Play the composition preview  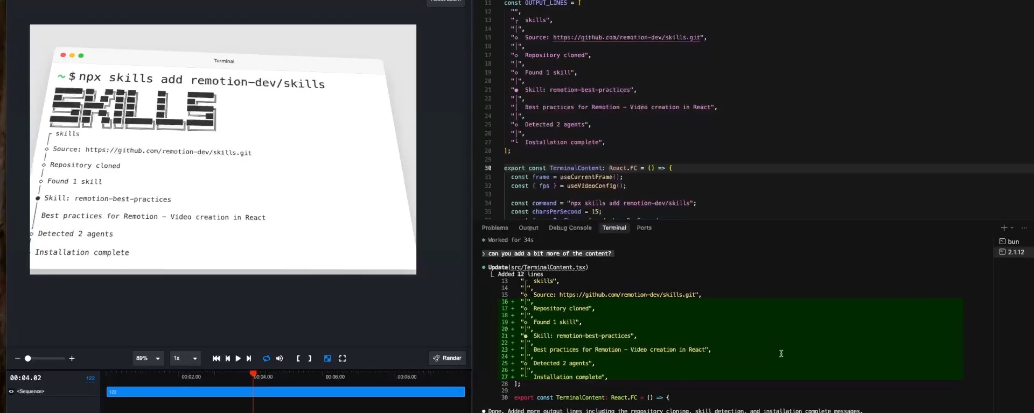(238, 359)
